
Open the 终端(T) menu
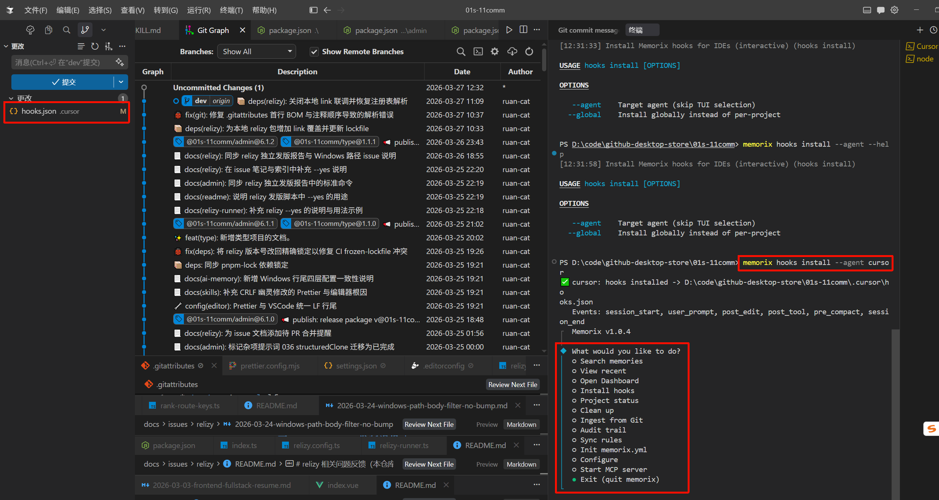coord(231,10)
